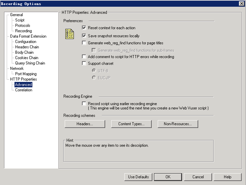The width and height of the screenshot is (246, 185).
Task: Enable Record script using earlier recording engine
Action: [x=84, y=104]
